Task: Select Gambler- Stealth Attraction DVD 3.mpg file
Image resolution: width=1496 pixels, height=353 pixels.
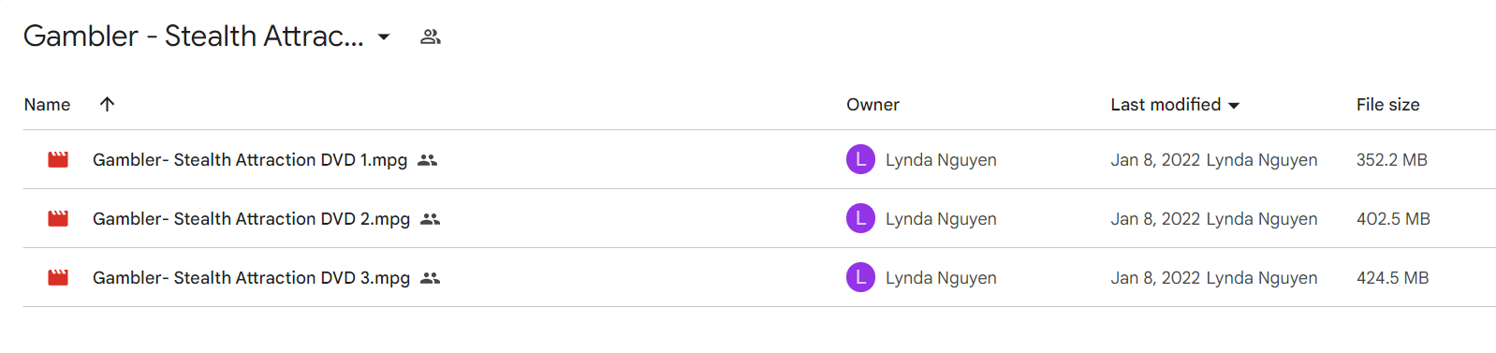Action: 251,278
